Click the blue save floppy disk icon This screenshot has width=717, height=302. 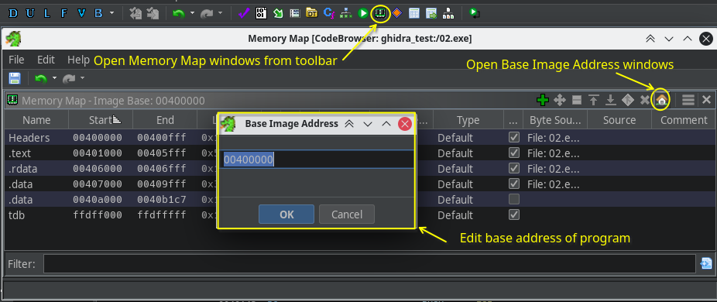click(x=15, y=78)
